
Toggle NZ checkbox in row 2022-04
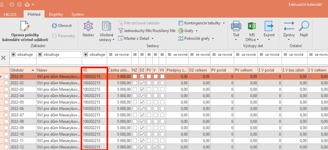(135, 96)
